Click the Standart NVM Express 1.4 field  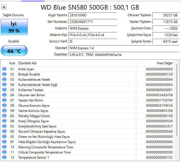[124, 48]
